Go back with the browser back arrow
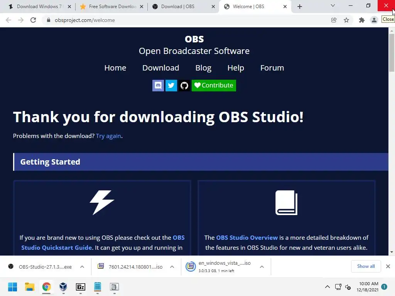The image size is (395, 296). tap(8, 20)
